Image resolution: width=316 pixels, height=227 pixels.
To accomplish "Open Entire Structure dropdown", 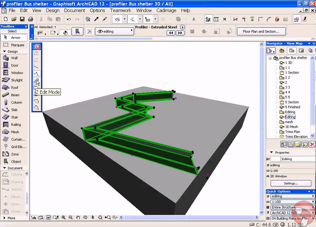I will 293,207.
